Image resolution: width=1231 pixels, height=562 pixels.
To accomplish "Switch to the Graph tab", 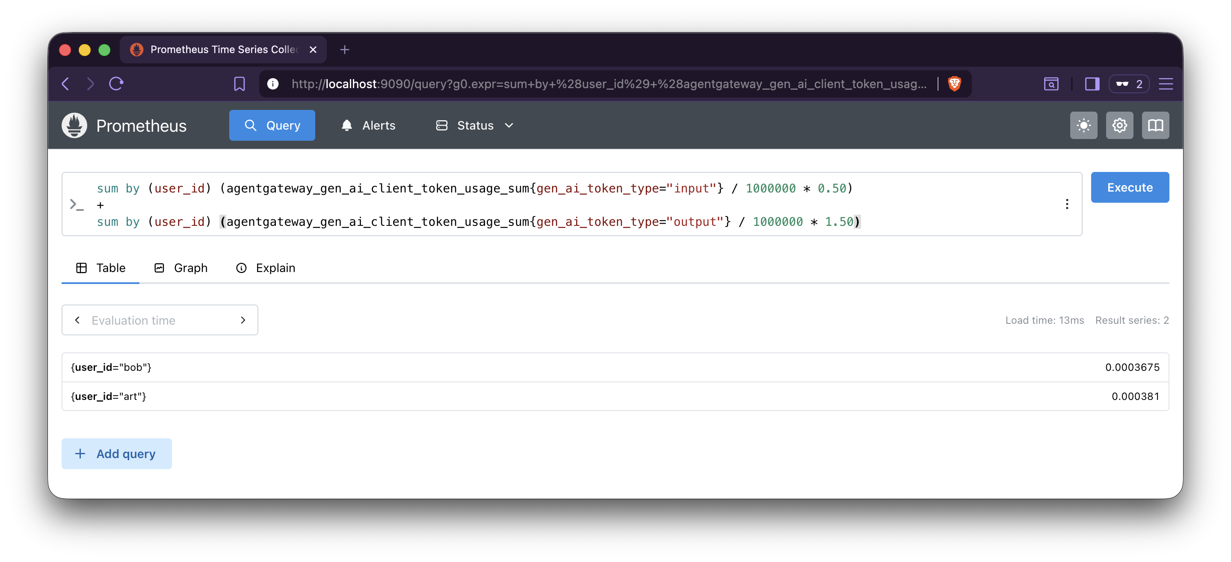I will click(181, 268).
